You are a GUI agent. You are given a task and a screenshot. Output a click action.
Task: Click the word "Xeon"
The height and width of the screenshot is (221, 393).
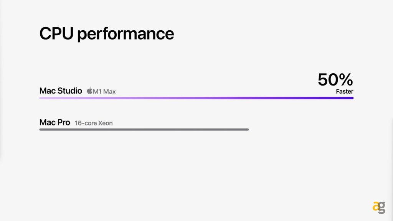[x=105, y=123]
